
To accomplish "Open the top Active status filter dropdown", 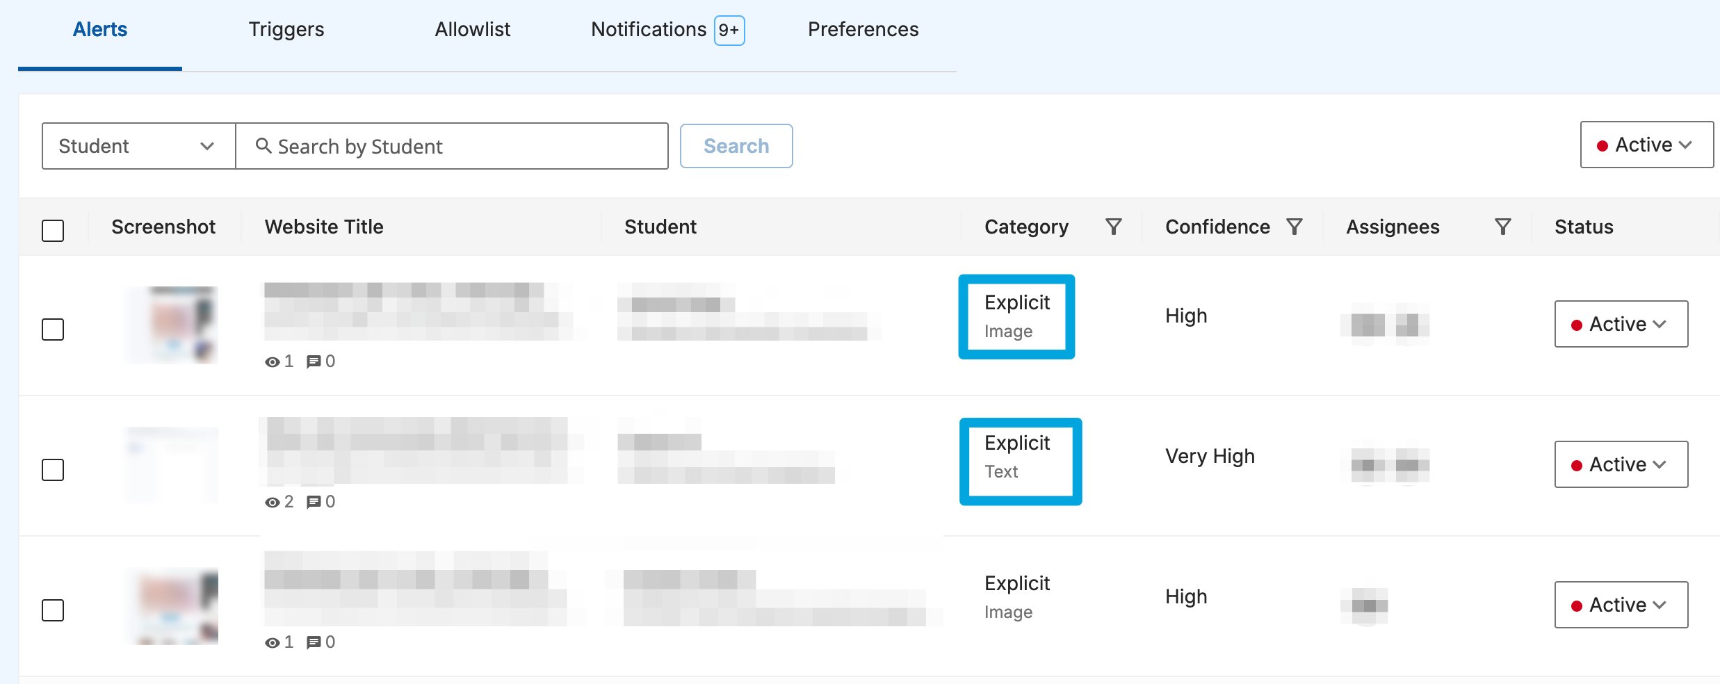I will (1646, 145).
